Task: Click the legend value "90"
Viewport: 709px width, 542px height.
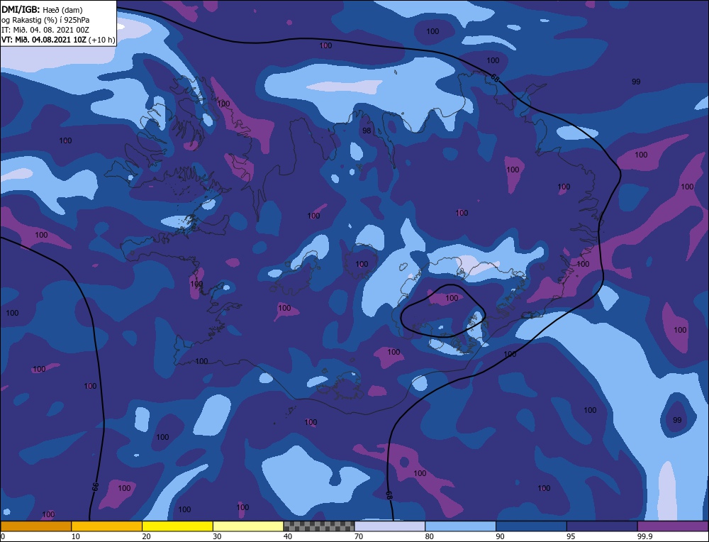Action: tap(500, 536)
